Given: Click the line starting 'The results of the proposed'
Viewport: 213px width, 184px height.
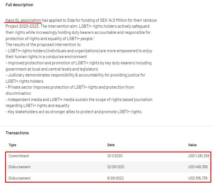Looking at the screenshot, I should [x=44, y=45].
